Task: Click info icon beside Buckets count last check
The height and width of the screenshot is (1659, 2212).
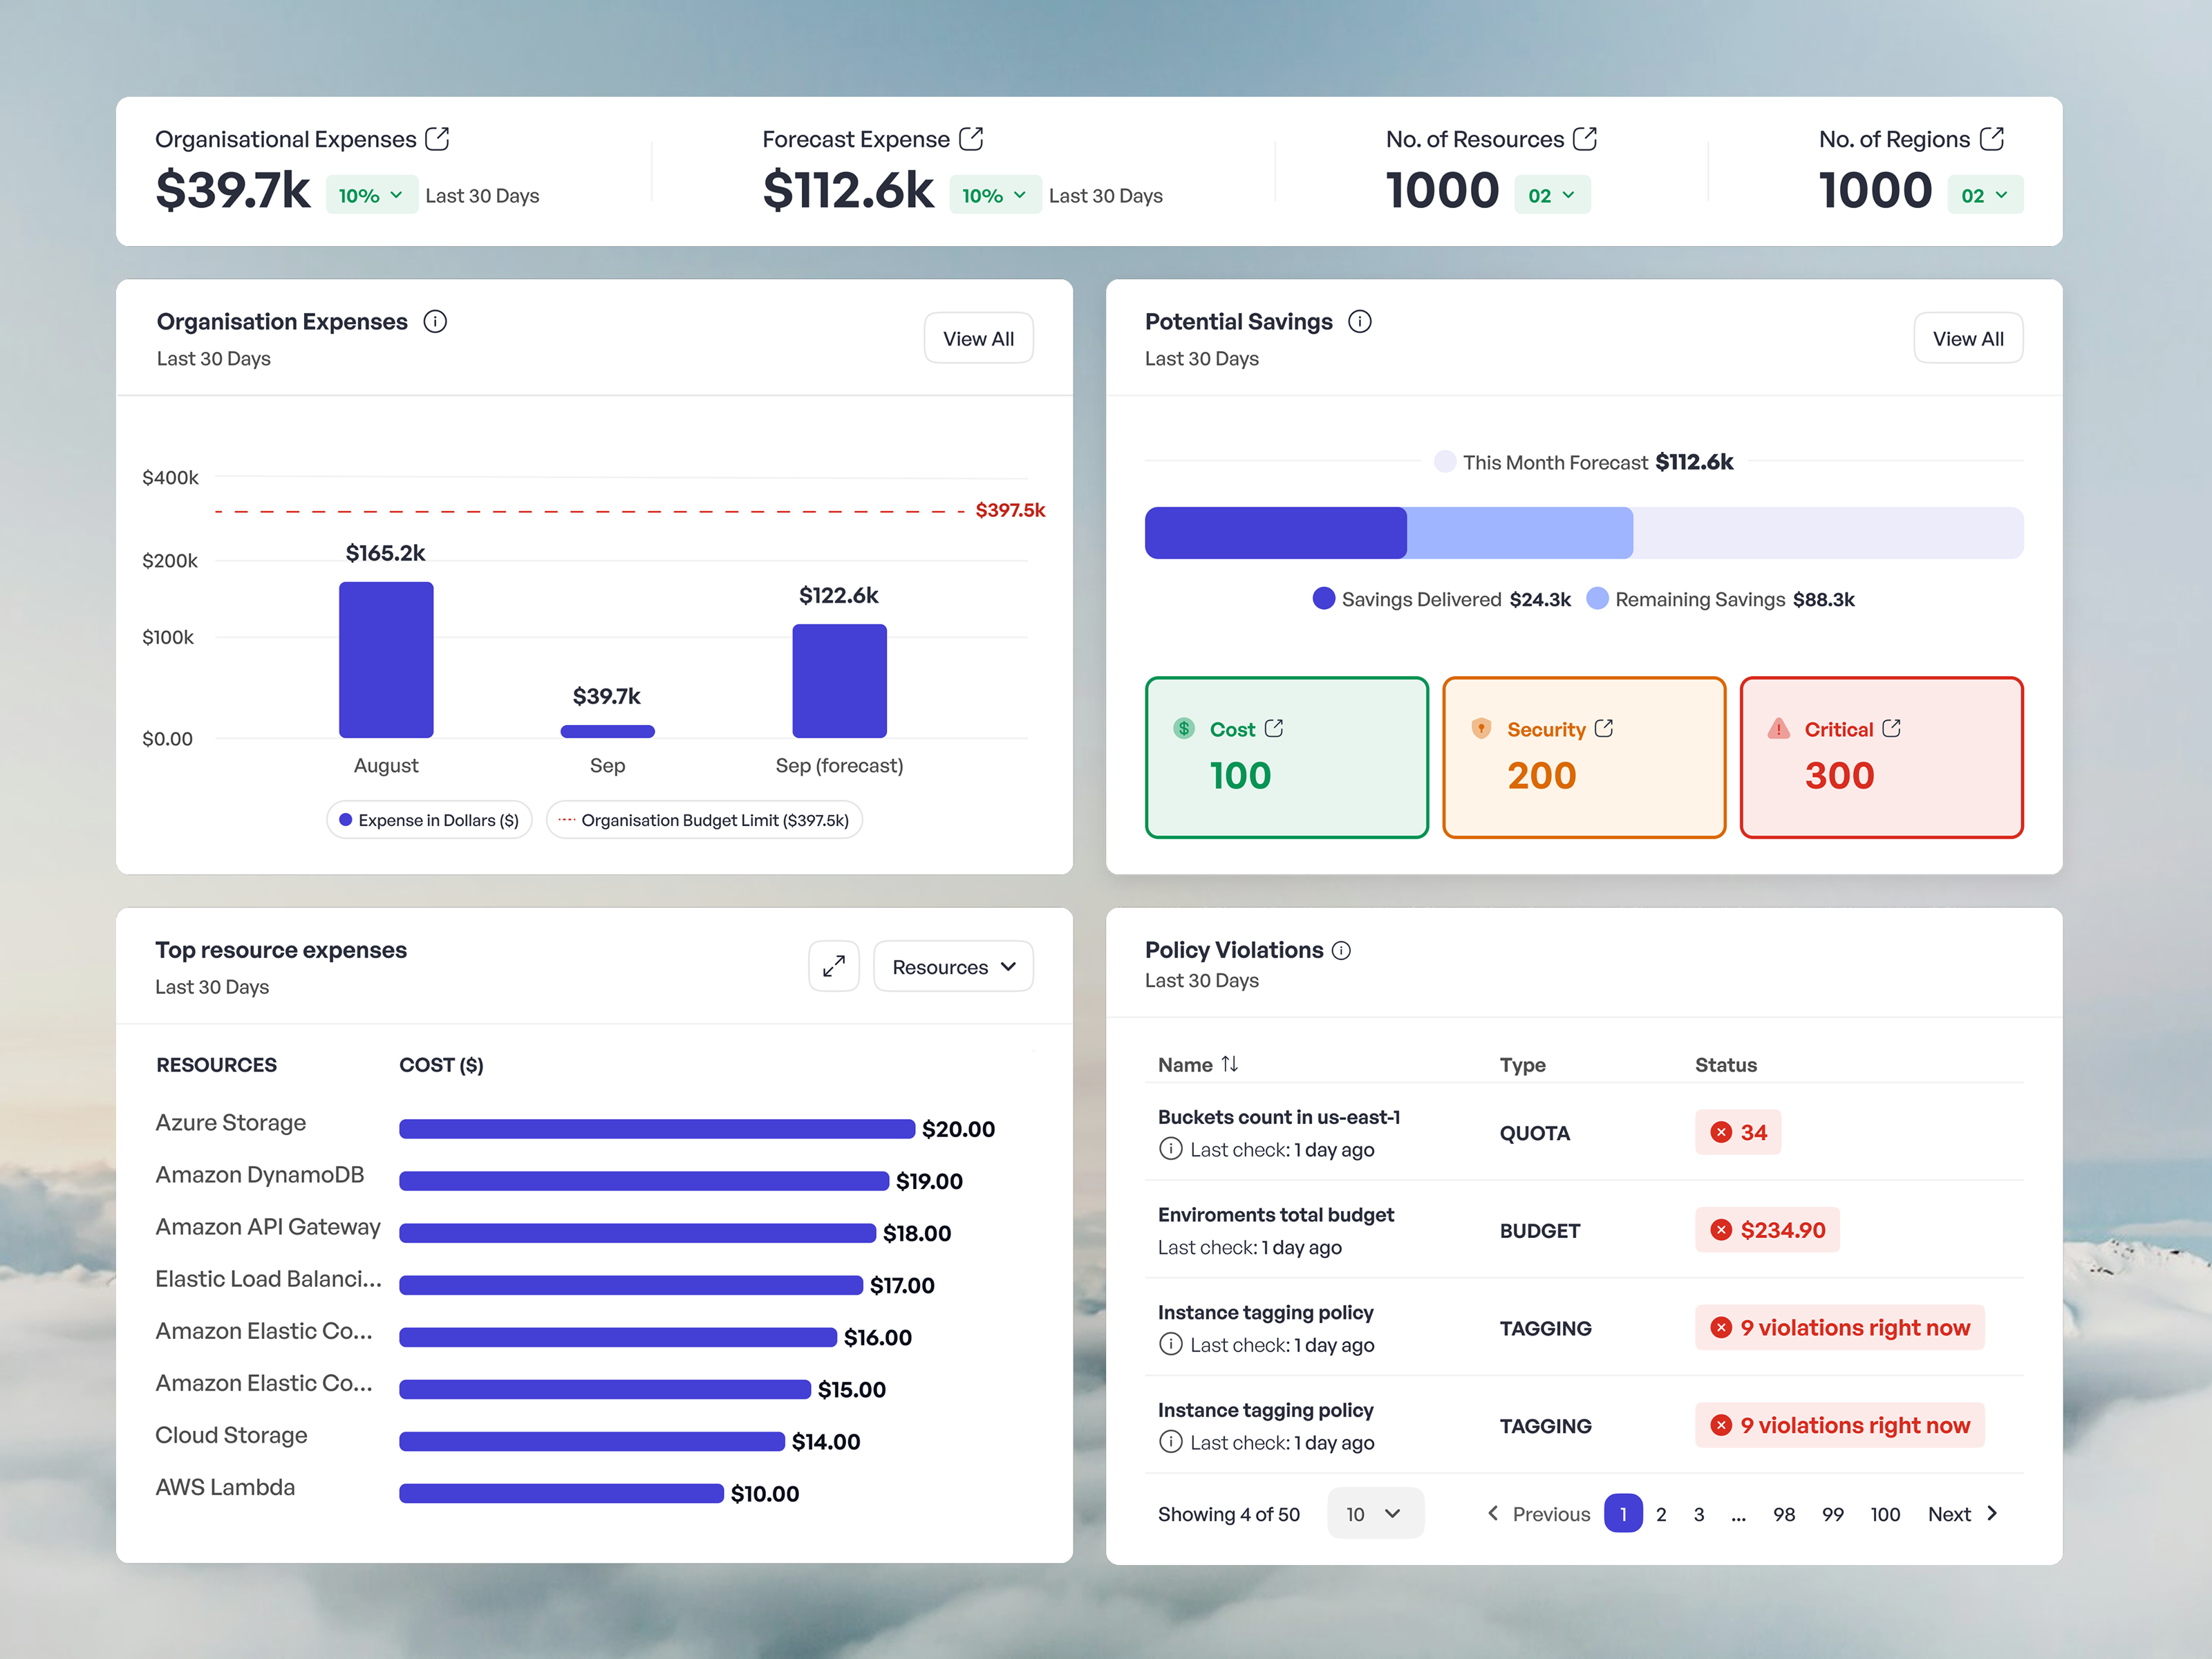Action: [1170, 1148]
